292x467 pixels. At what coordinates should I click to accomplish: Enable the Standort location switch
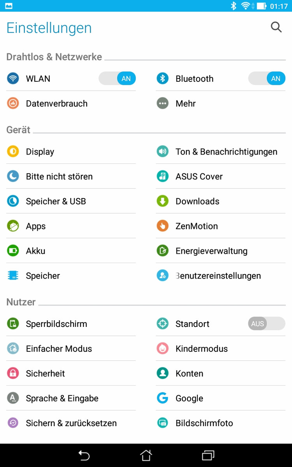click(x=267, y=324)
